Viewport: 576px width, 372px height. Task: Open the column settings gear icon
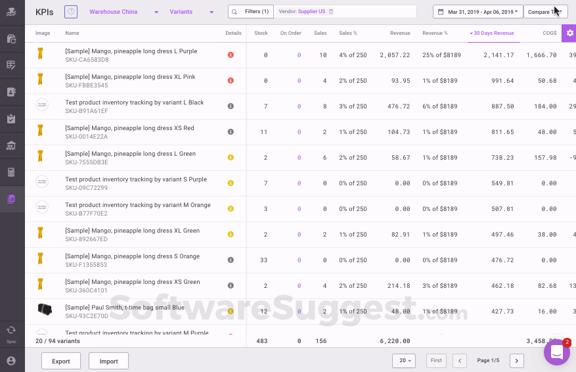[569, 33]
